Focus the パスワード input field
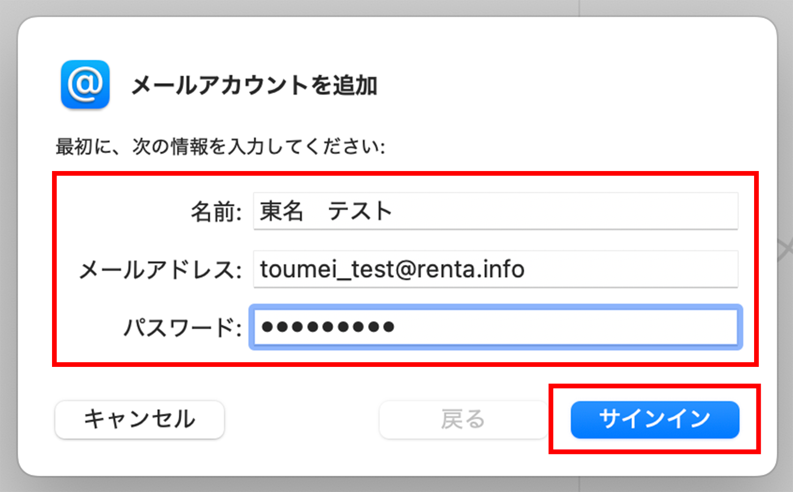 pos(495,327)
